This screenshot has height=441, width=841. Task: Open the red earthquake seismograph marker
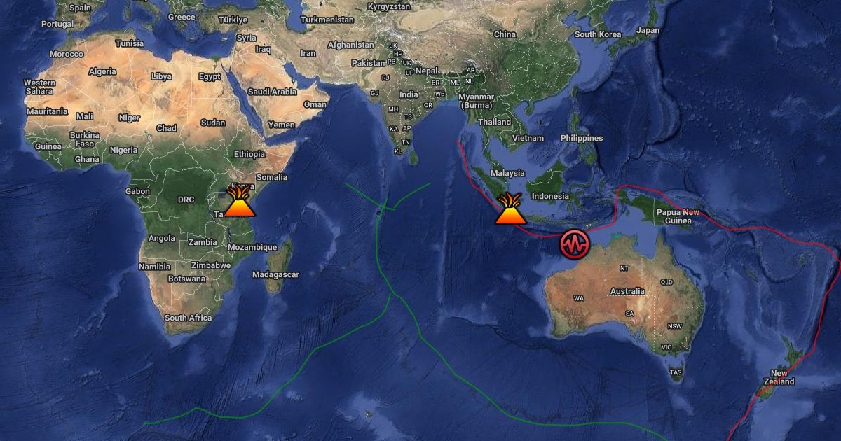point(575,243)
